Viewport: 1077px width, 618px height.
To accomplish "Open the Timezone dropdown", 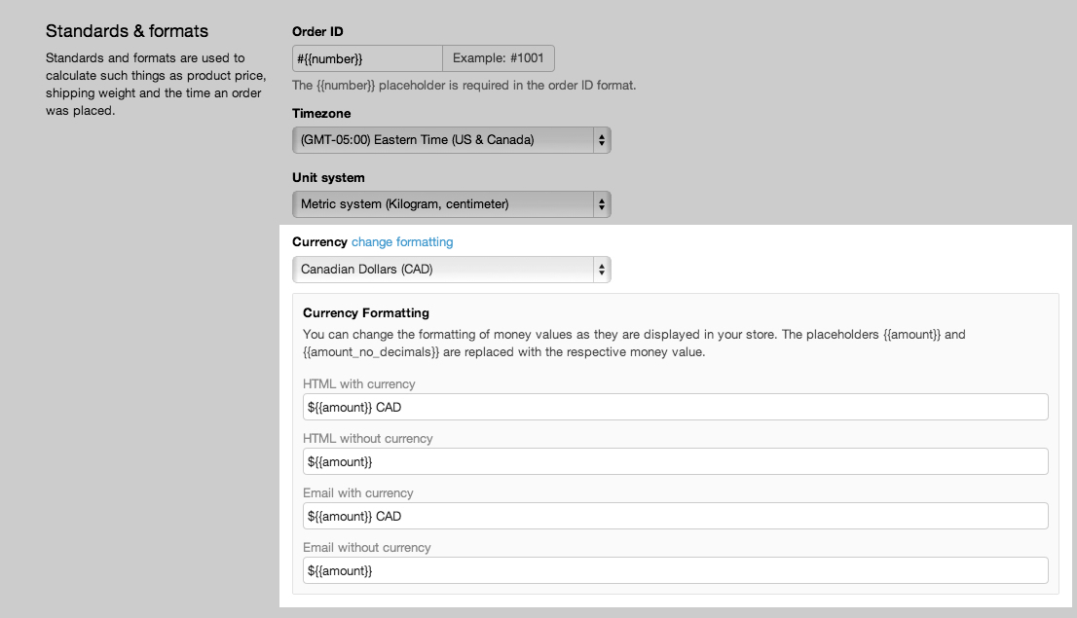I will click(x=451, y=140).
